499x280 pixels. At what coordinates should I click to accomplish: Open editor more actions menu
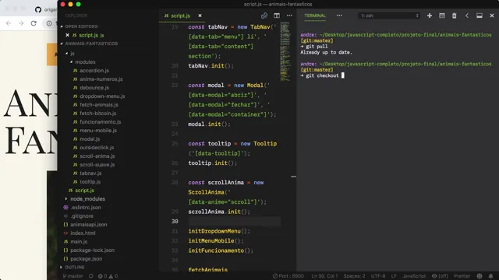(289, 16)
